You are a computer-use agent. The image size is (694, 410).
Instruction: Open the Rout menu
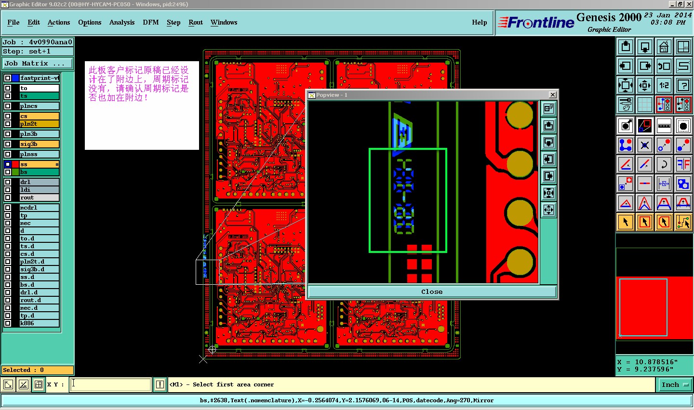coord(196,22)
